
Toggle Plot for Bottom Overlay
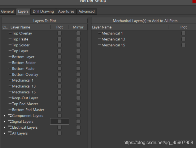click(x=59, y=74)
